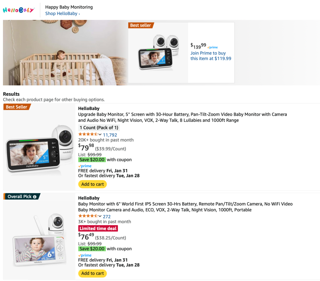This screenshot has width=320, height=281.
Task: Add the 6" IPS baby monitor to cart
Action: point(92,273)
